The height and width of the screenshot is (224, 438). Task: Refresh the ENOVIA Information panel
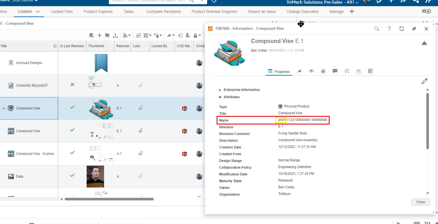point(402,29)
